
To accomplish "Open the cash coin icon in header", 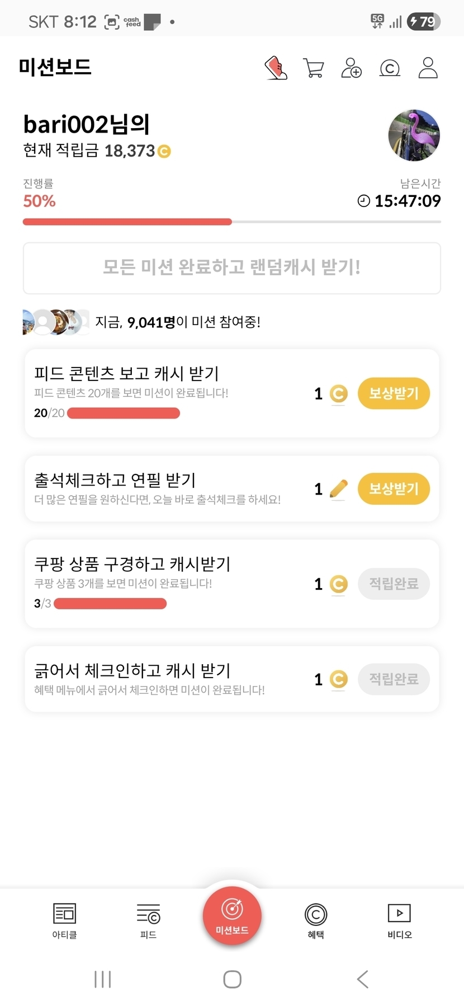I will pyautogui.click(x=390, y=68).
